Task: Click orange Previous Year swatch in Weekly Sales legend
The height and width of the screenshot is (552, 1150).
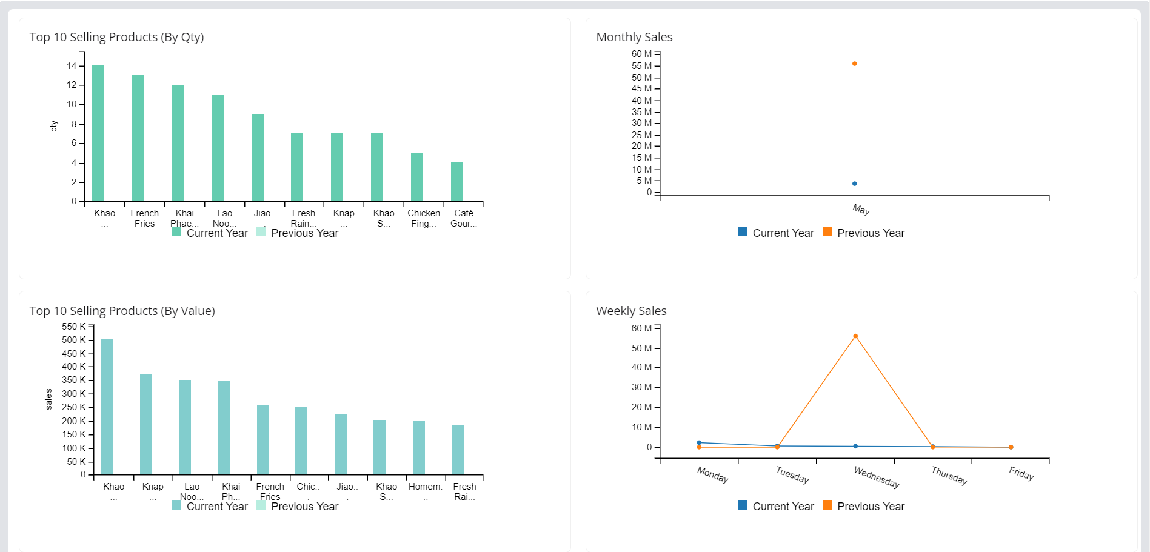Action: pyautogui.click(x=827, y=505)
